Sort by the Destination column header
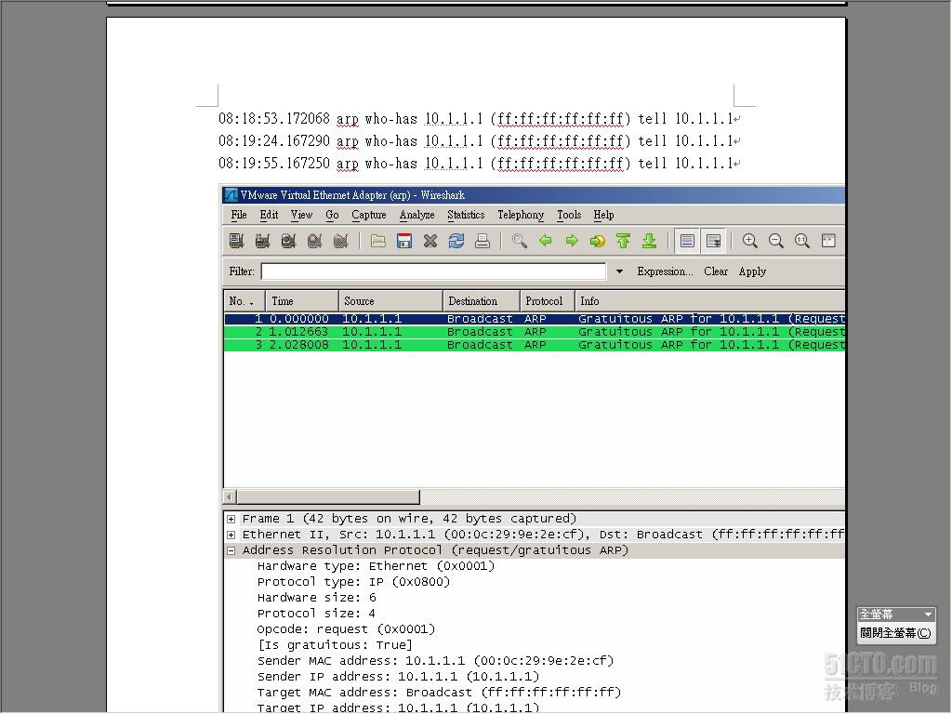952x714 pixels. click(x=481, y=301)
